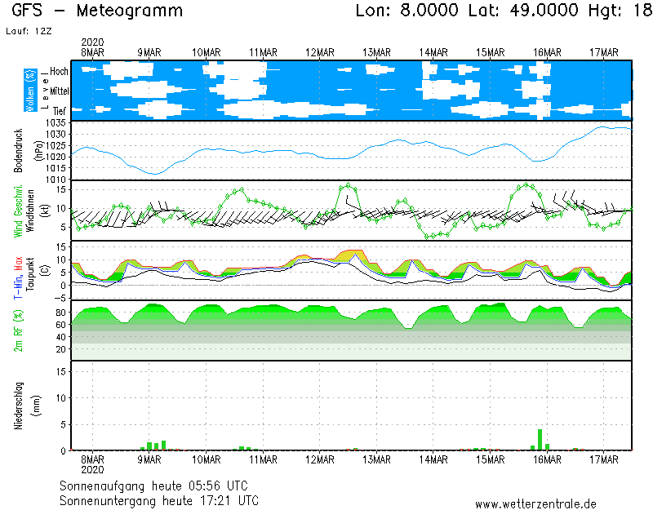Click the "1010" pressure tick value

pos(55,180)
